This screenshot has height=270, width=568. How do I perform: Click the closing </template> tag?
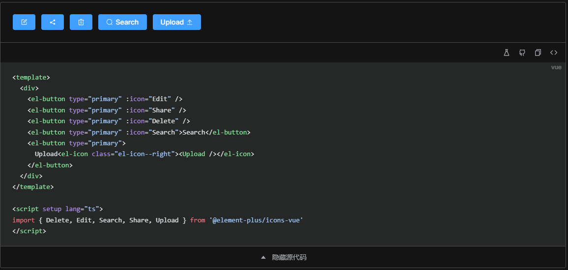33,187
